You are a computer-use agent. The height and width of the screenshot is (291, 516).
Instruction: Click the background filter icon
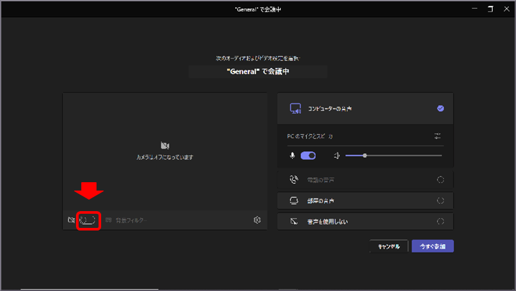(109, 220)
